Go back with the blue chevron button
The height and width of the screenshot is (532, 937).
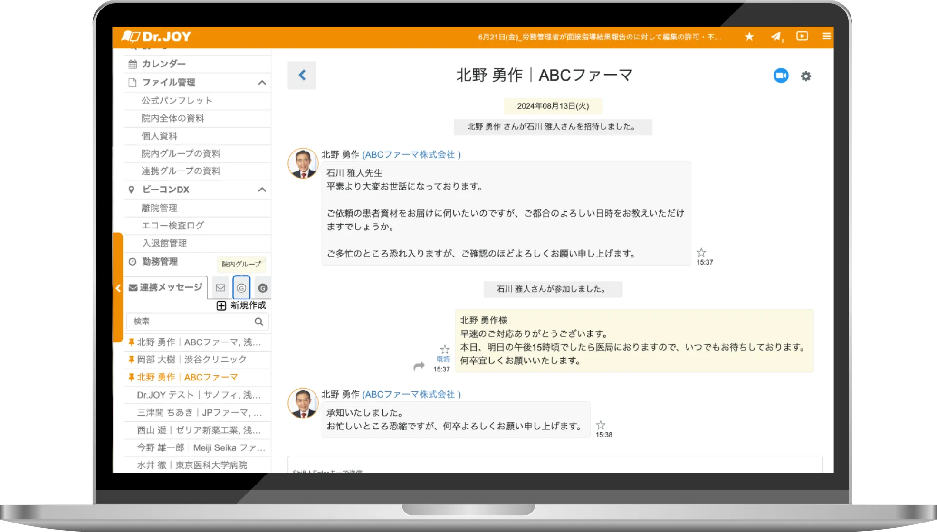(x=302, y=75)
